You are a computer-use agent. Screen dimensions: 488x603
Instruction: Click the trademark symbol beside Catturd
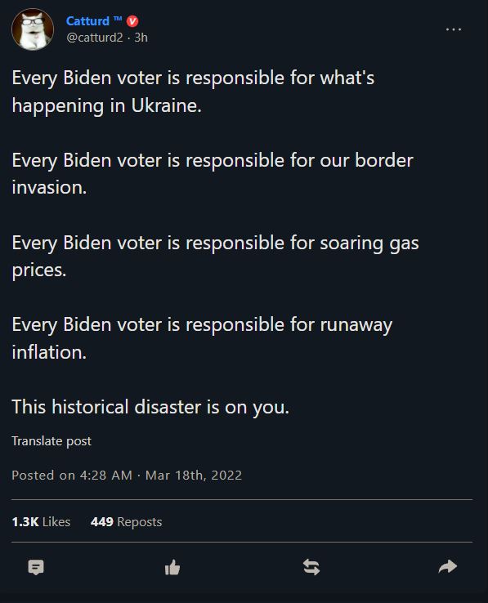118,19
